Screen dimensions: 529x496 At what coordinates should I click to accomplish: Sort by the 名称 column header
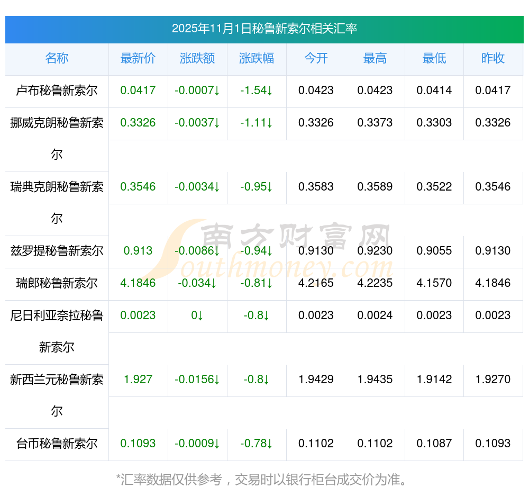pyautogui.click(x=57, y=59)
